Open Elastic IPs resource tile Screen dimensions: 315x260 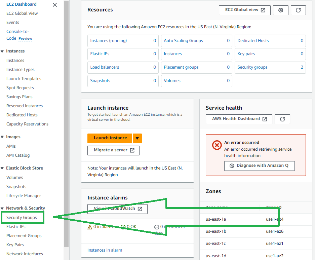click(123, 54)
